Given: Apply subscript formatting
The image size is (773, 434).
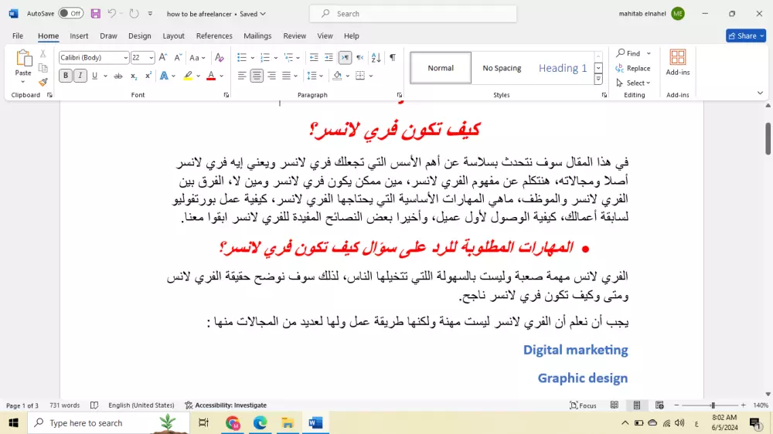Looking at the screenshot, I should (x=133, y=76).
